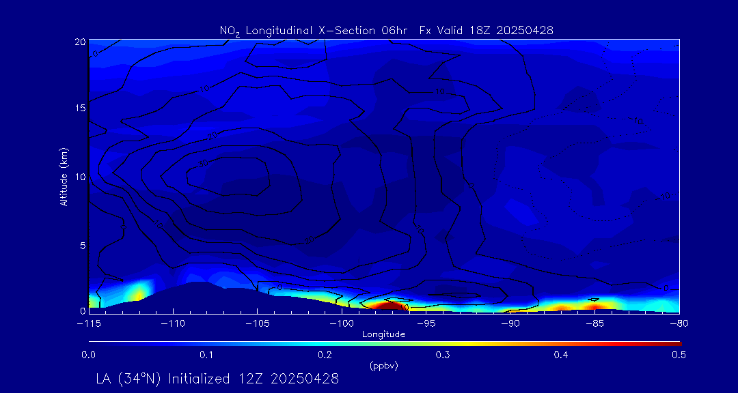The image size is (738, 393).
Task: Click longitude tick label -115
Action: [x=89, y=323]
